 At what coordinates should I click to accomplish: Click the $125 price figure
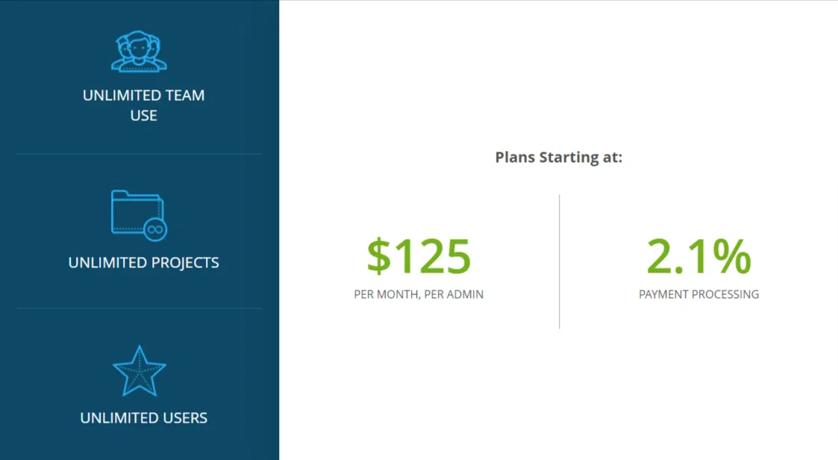tap(419, 256)
